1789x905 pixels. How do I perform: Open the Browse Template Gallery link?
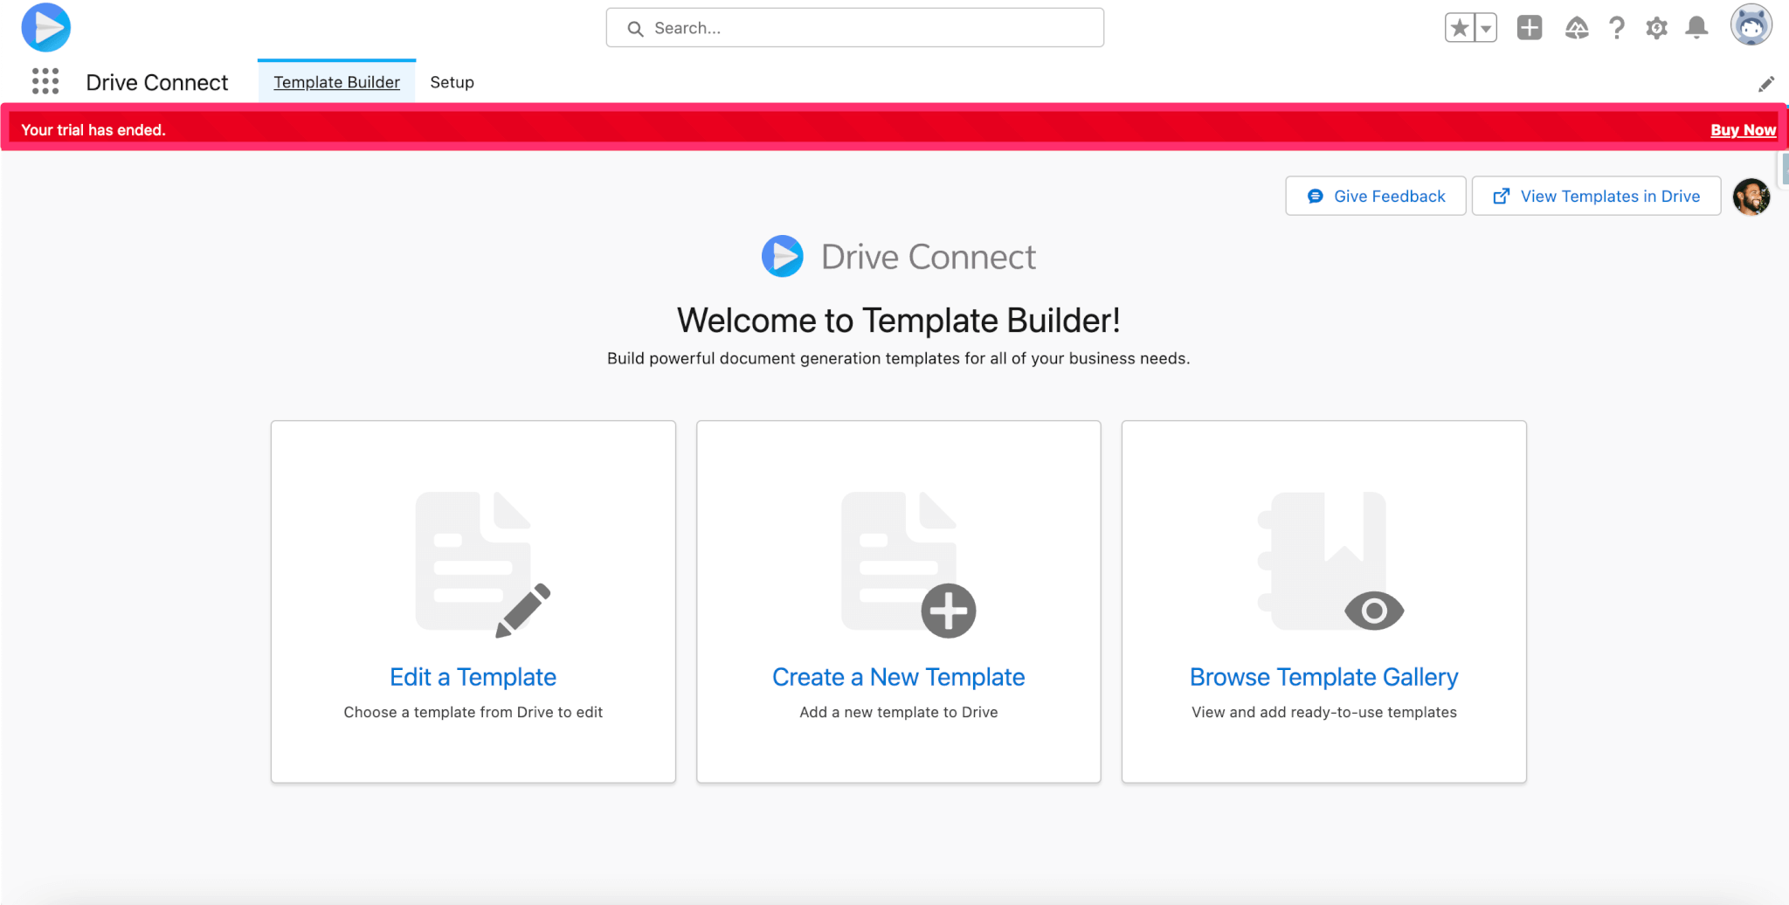click(x=1324, y=677)
